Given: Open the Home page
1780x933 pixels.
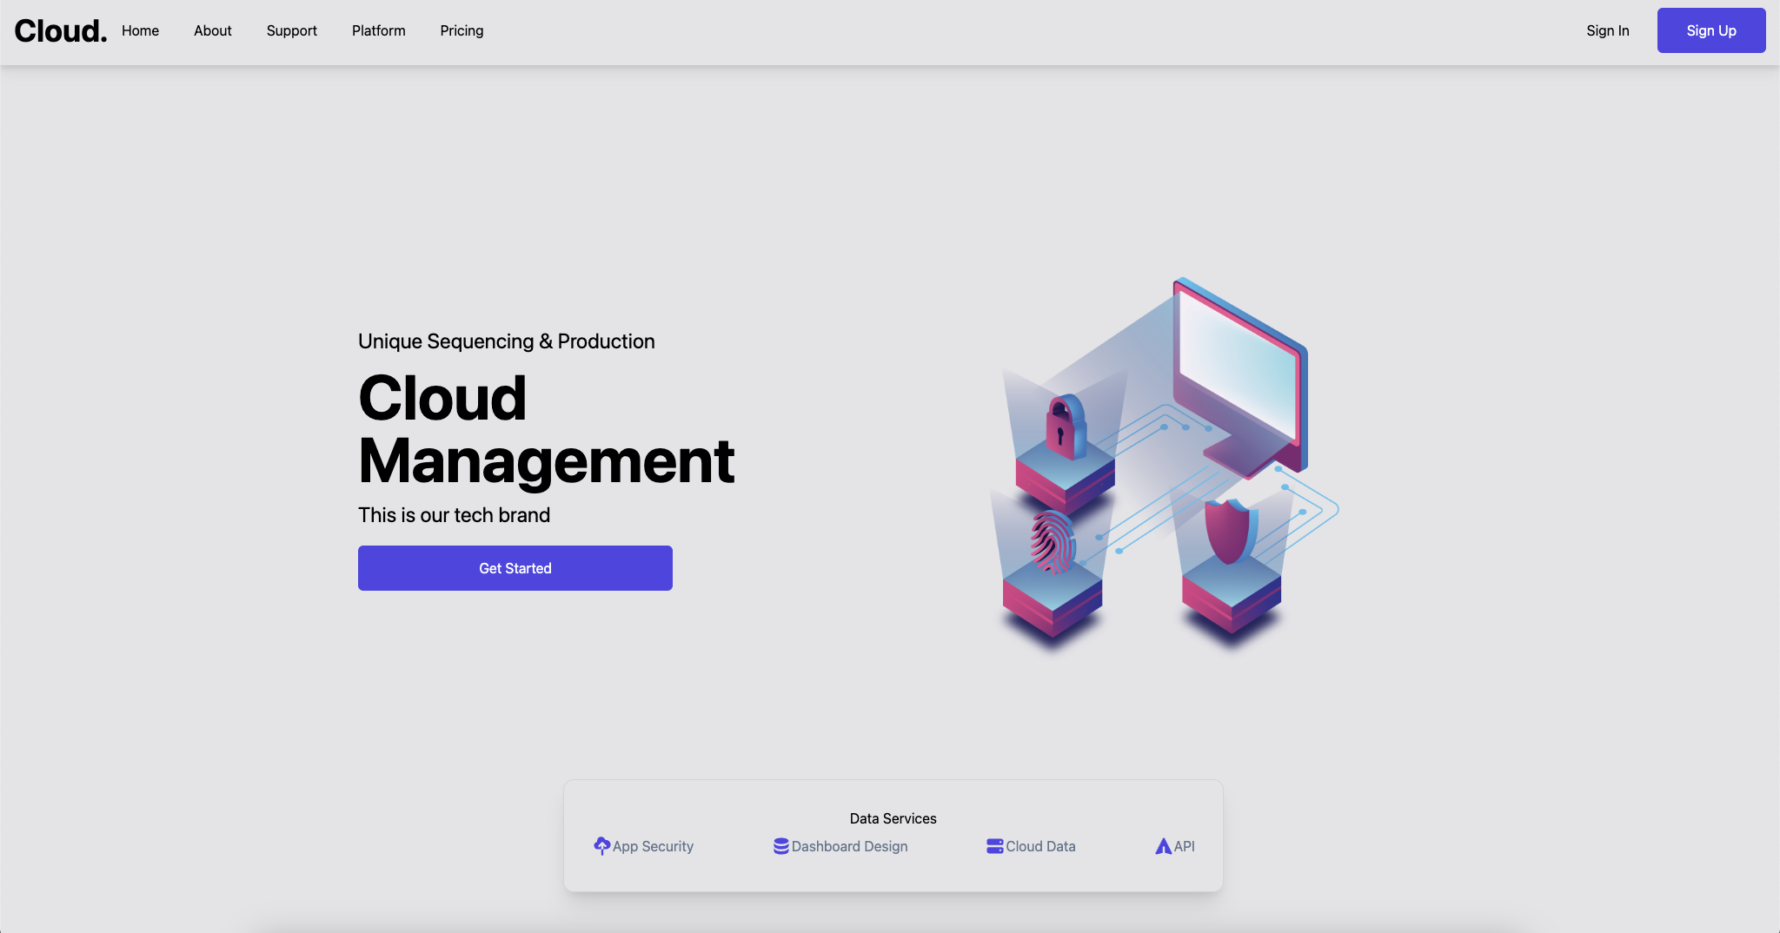Looking at the screenshot, I should (140, 30).
